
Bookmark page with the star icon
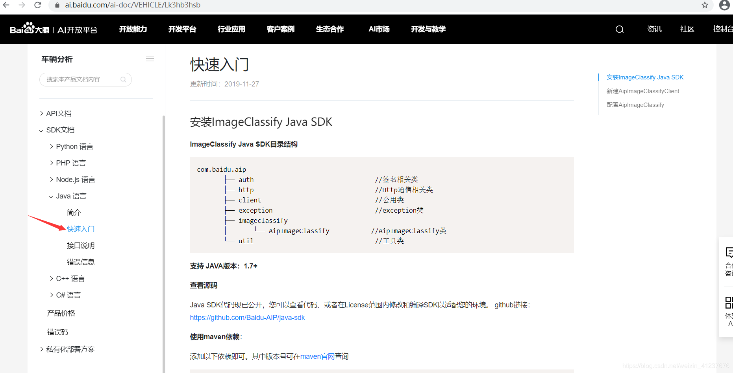click(x=705, y=5)
